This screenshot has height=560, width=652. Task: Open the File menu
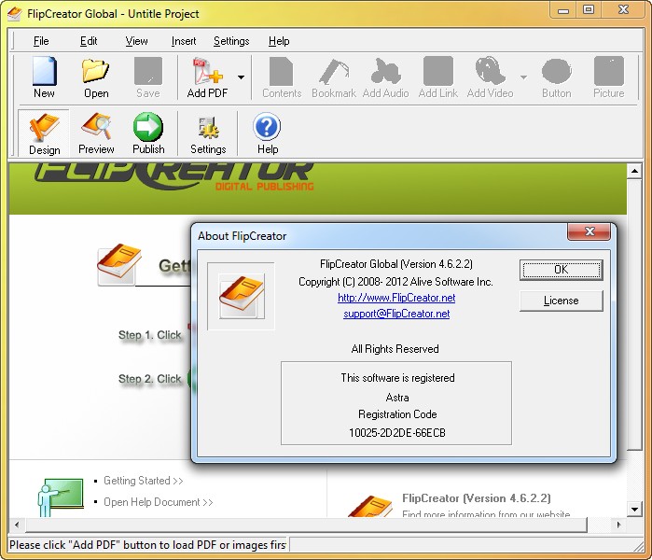[x=41, y=41]
